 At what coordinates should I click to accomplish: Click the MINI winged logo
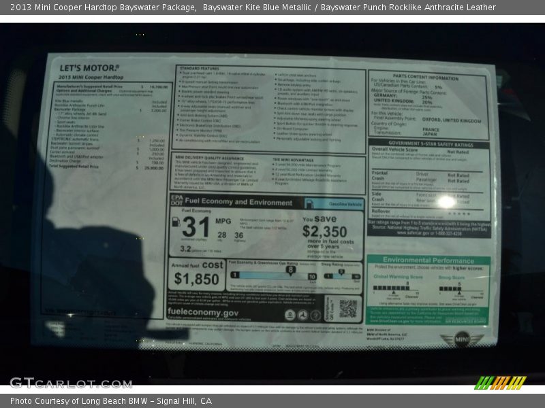click(x=461, y=339)
